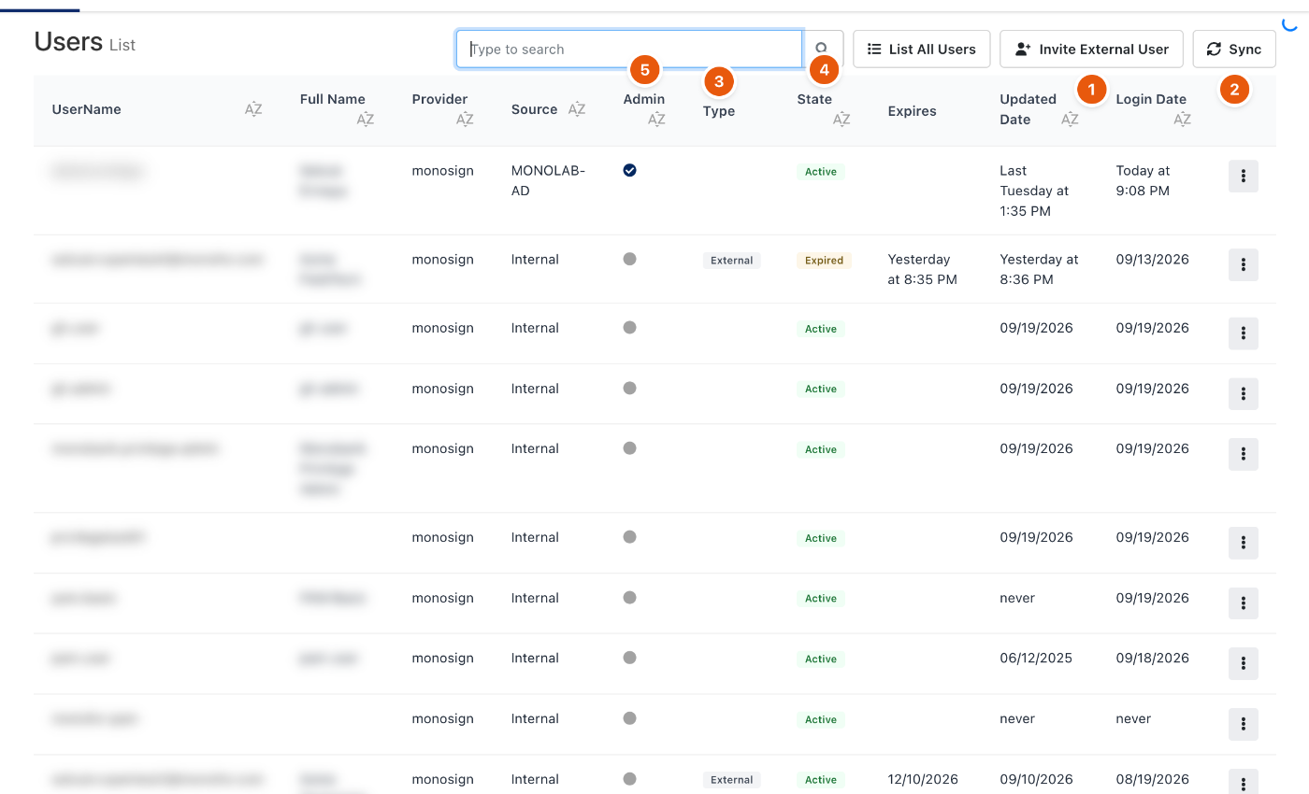Click the 06/12/2025 updated date cell
The height and width of the screenshot is (794, 1309).
1036,658
